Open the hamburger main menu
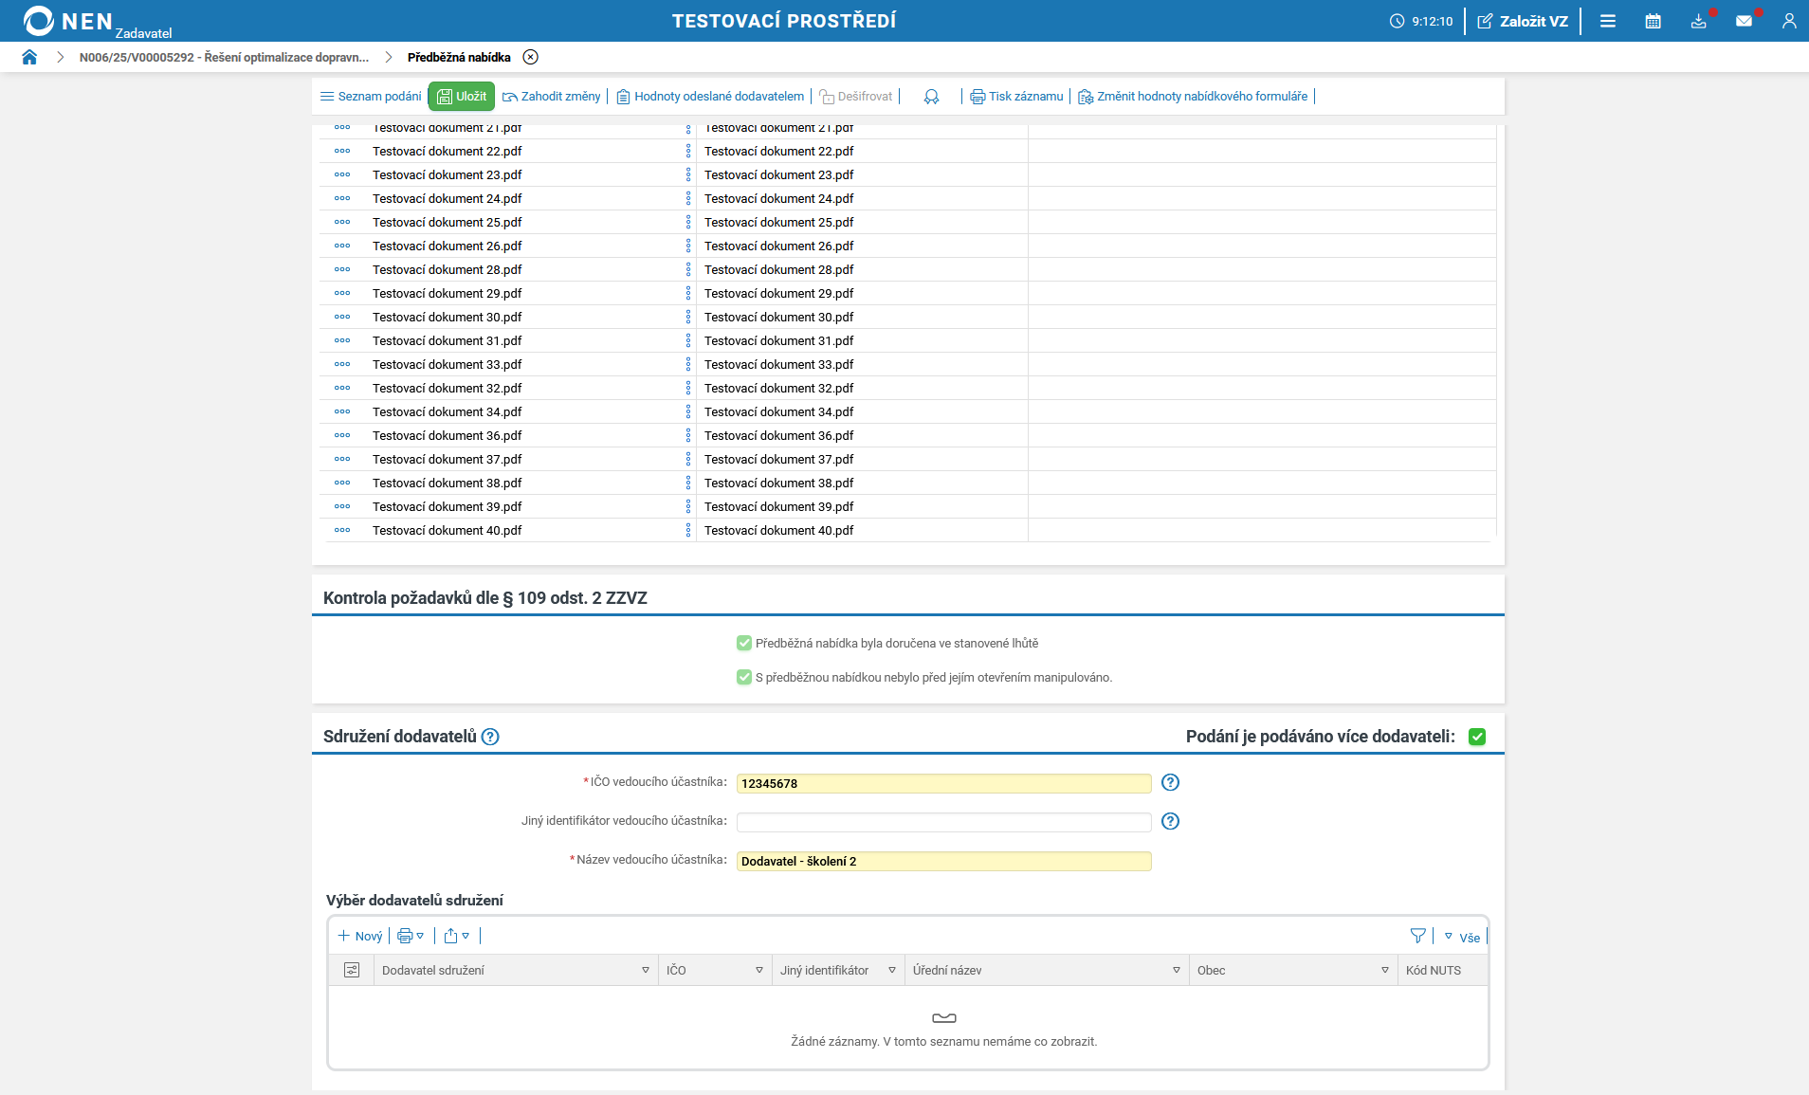The image size is (1809, 1095). (x=1607, y=21)
